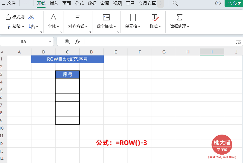Open number format dialog launcher arrow
The width and height of the screenshot is (243, 163).
(118, 32)
